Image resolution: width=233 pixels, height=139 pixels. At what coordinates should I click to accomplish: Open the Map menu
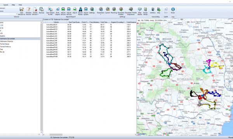tap(13, 5)
